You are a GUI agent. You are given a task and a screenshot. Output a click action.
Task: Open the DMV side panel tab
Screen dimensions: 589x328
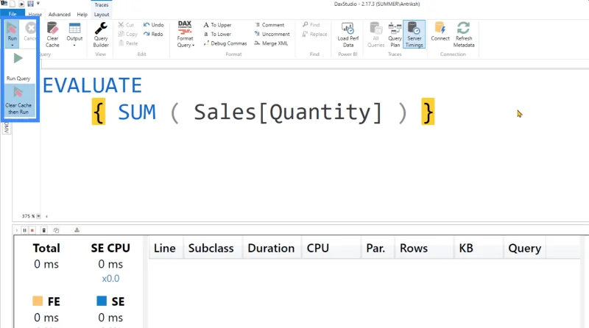(6, 128)
